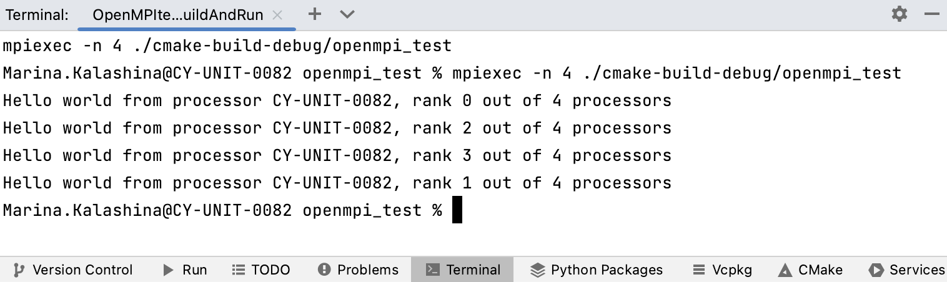Hide the terminal panel with minus icon
The height and width of the screenshot is (282, 947).
pyautogui.click(x=931, y=14)
